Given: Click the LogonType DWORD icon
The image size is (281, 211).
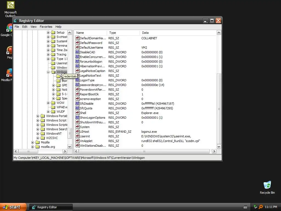Looking at the screenshot, I should pos(77,80).
